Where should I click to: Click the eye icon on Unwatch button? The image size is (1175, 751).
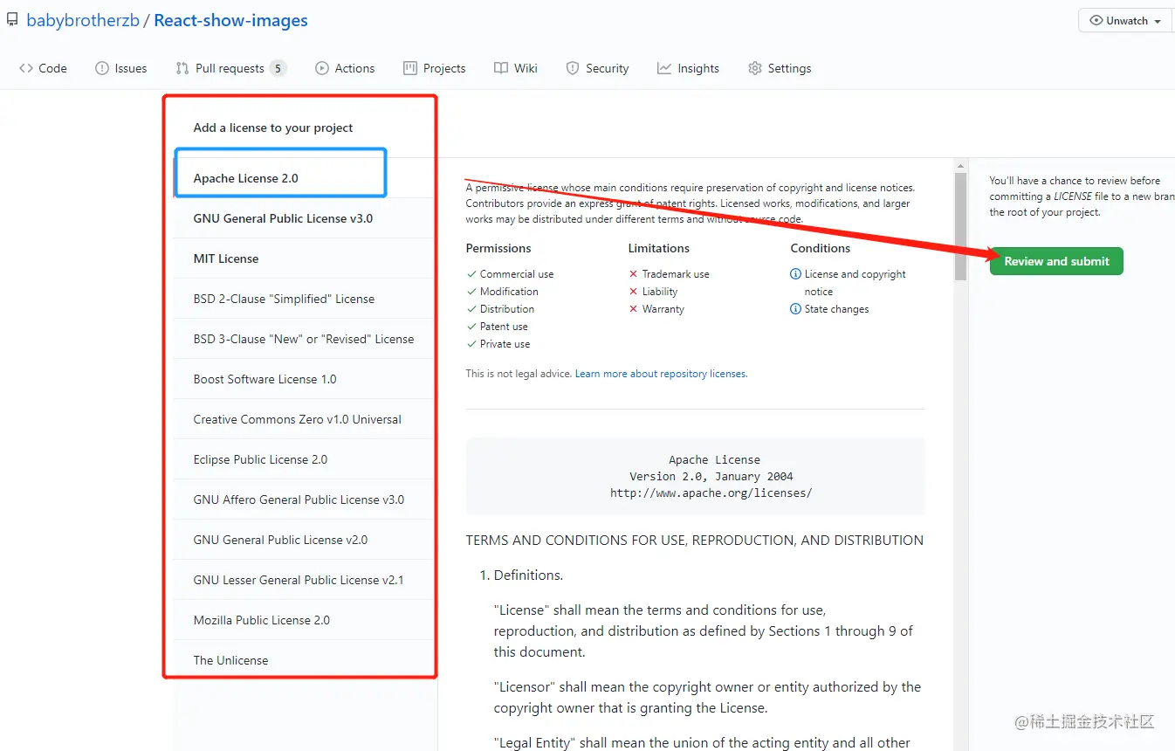pos(1096,21)
